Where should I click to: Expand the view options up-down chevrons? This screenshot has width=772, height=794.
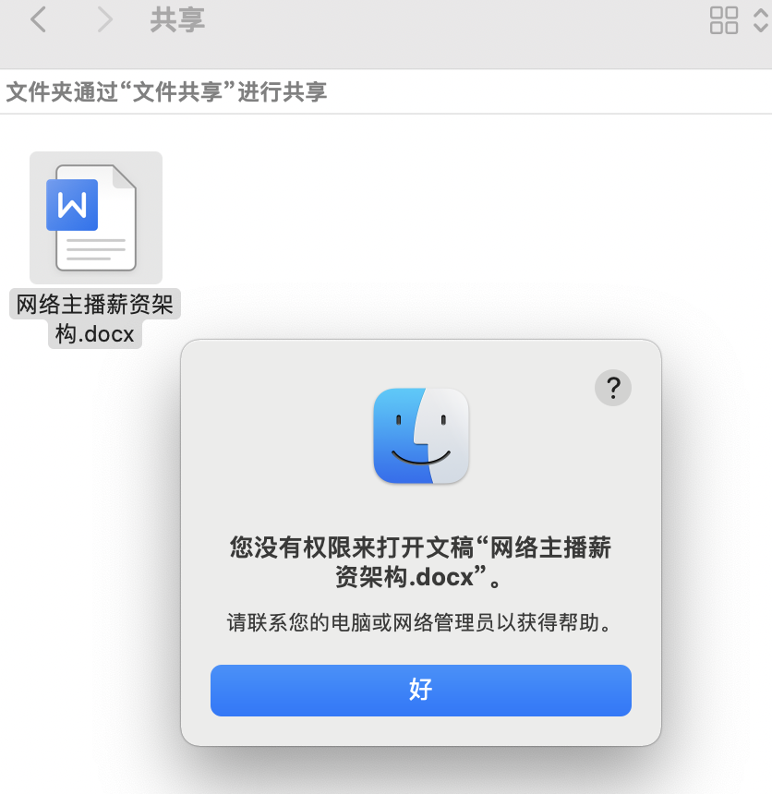click(x=761, y=20)
